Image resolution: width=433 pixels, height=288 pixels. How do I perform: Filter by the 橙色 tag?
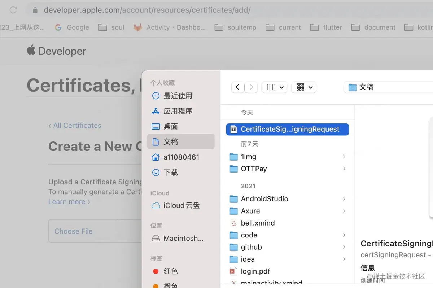[x=181, y=285]
